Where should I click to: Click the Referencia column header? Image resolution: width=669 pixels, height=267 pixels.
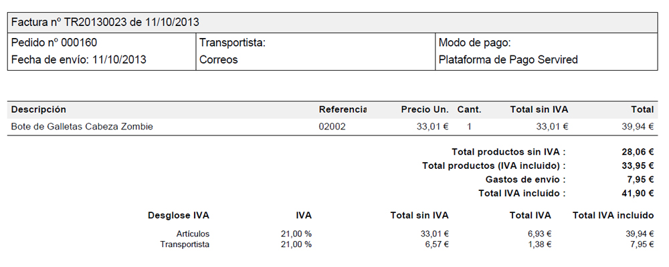pos(343,109)
